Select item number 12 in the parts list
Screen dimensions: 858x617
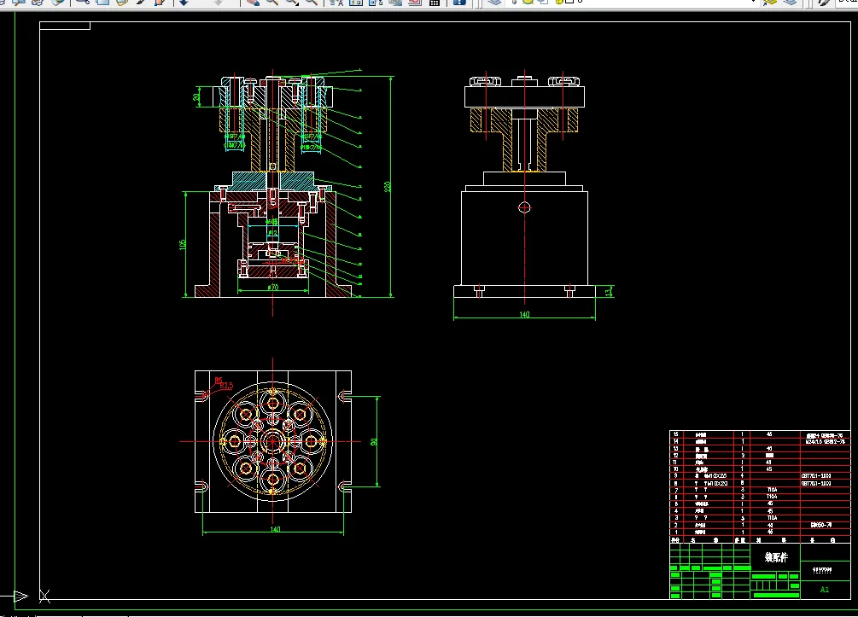(676, 455)
